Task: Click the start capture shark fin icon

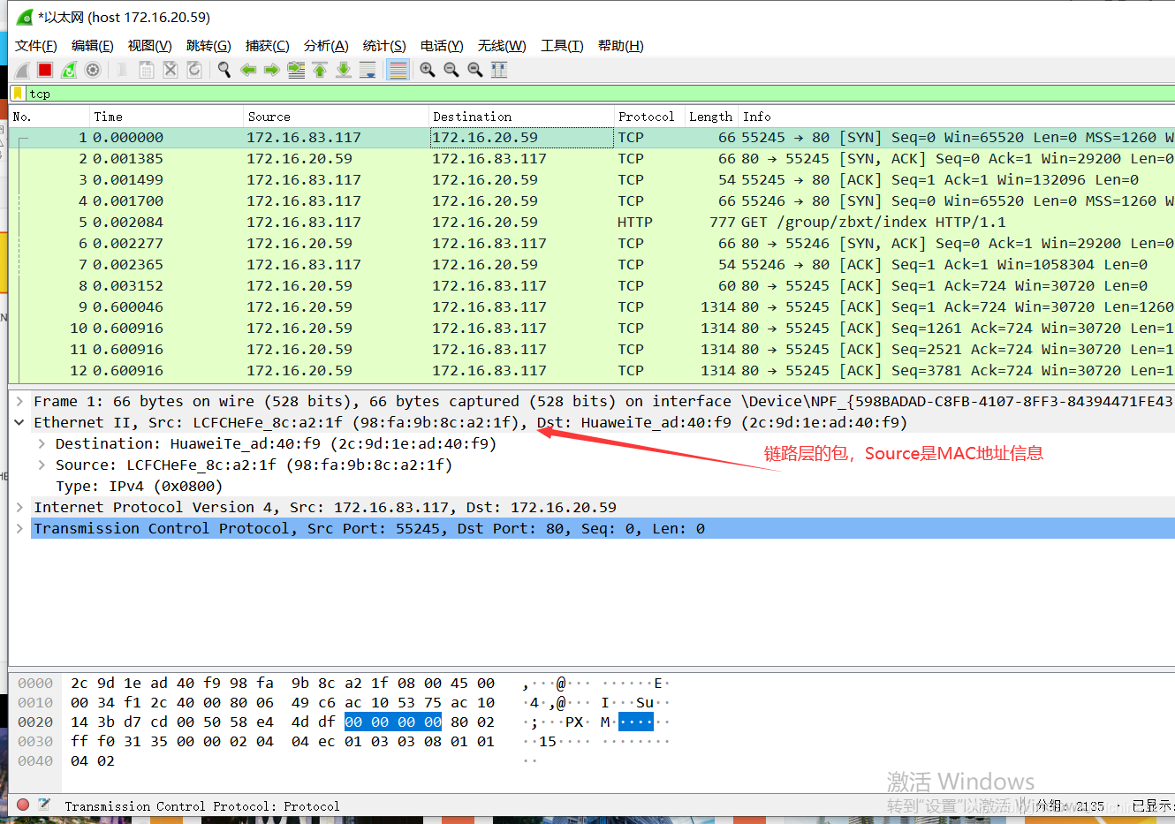Action: coord(22,70)
